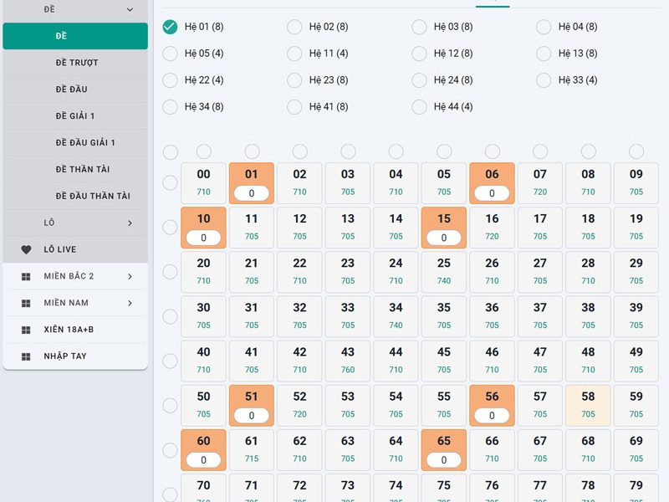The image size is (669, 502).
Task: Expand the MIỀN NAM arrow
Action: [130, 303]
